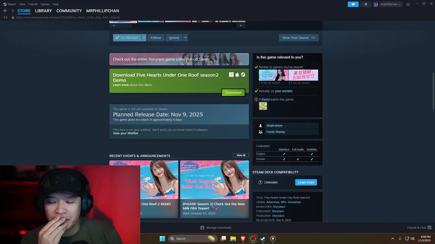Open Manage Downloads
The width and height of the screenshot is (435, 244).
(216, 228)
